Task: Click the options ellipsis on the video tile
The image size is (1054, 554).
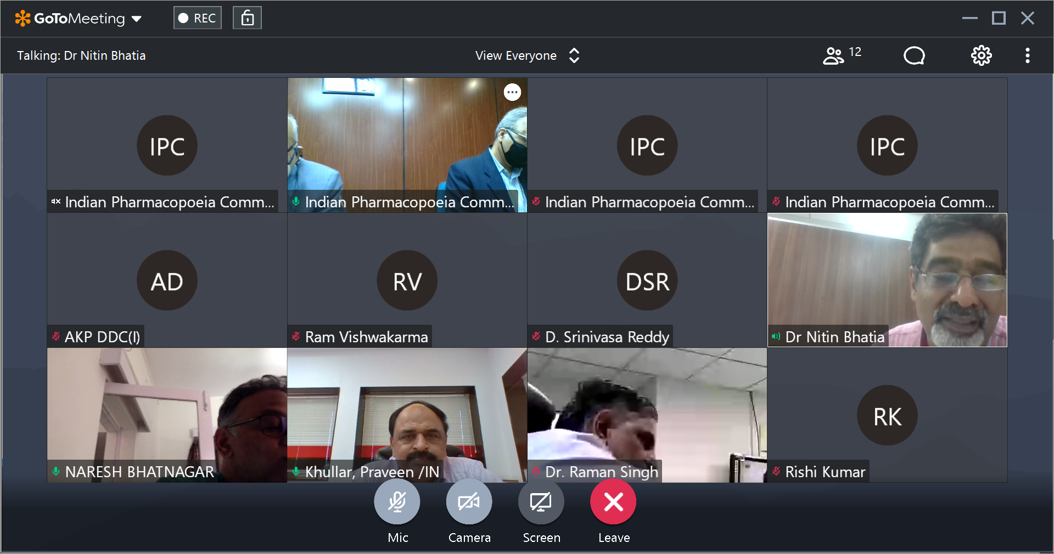Action: (512, 92)
